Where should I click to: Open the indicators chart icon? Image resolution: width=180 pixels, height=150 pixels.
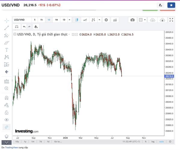coord(115,20)
